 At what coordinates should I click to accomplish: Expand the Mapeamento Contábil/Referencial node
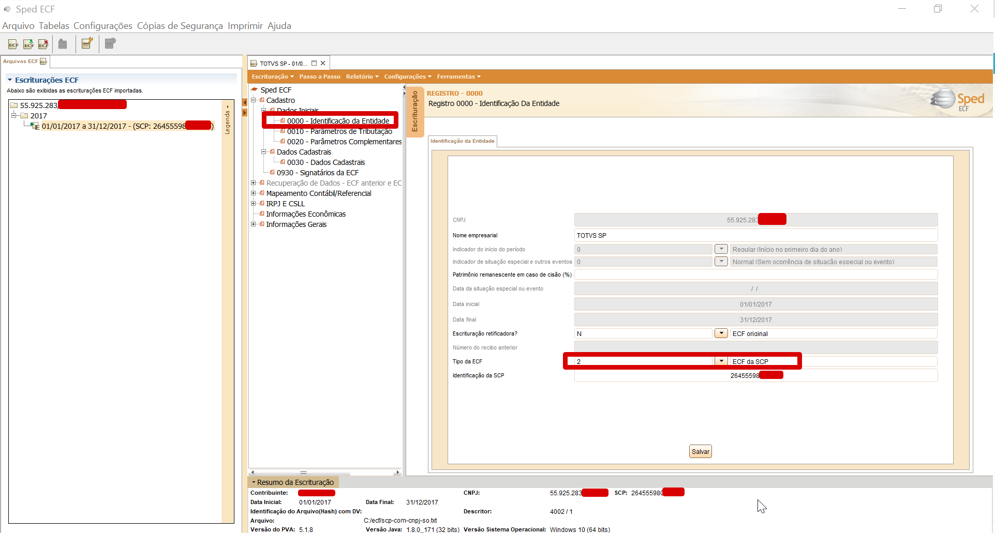tap(254, 193)
